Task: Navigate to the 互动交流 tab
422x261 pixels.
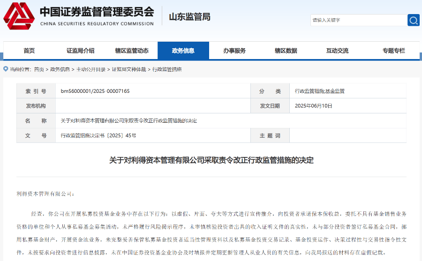Action: tap(337, 51)
